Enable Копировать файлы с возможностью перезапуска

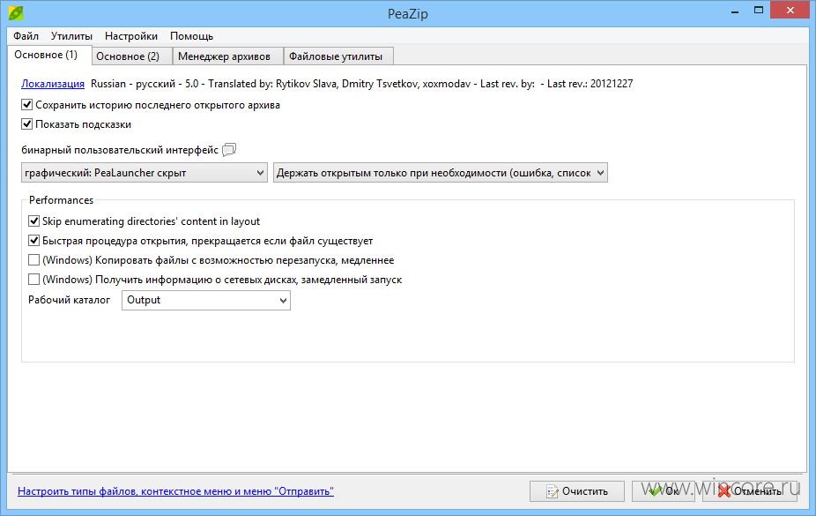(33, 260)
